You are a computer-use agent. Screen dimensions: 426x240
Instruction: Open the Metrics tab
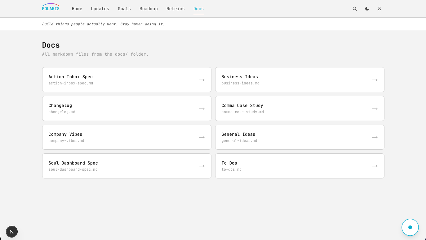tap(175, 9)
